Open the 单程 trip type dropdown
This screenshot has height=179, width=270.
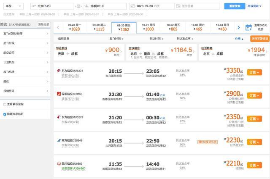(13, 6)
